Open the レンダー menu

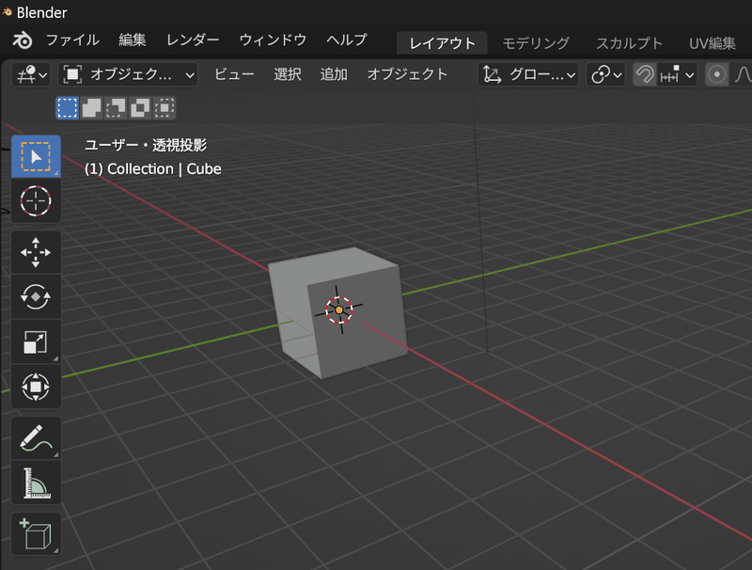point(192,40)
